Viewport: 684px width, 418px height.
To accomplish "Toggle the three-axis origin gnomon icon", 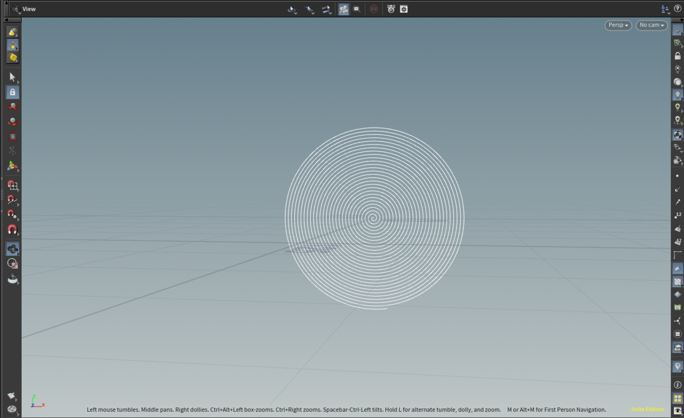I will 678,321.
